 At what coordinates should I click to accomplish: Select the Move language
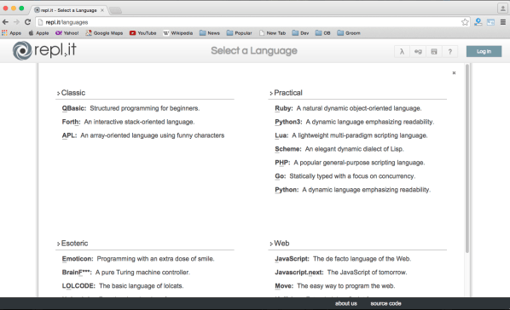tap(284, 286)
